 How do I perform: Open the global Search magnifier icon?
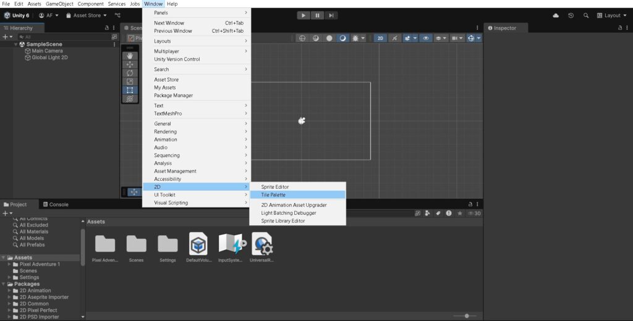[x=586, y=15]
